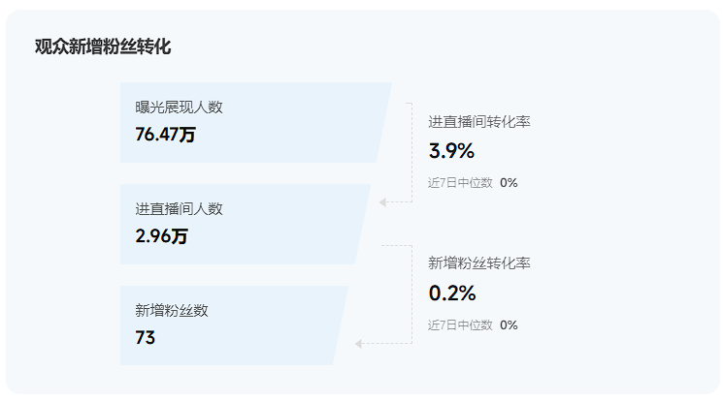Click the 曝光展现人数 label text
Image resolution: width=723 pixels, height=401 pixels.
click(x=179, y=108)
